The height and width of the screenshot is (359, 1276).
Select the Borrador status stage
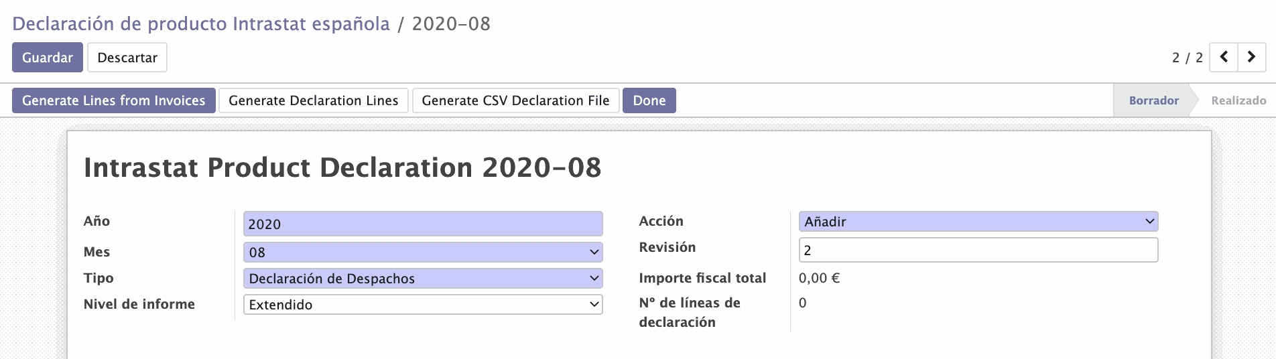coord(1153,100)
